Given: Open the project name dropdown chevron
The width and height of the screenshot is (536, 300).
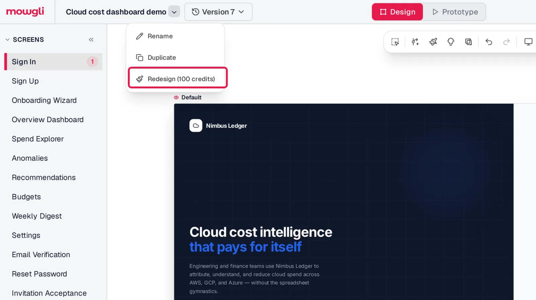Looking at the screenshot, I should 174,12.
